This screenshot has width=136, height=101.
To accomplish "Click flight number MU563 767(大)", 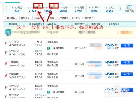I will point(17,89).
